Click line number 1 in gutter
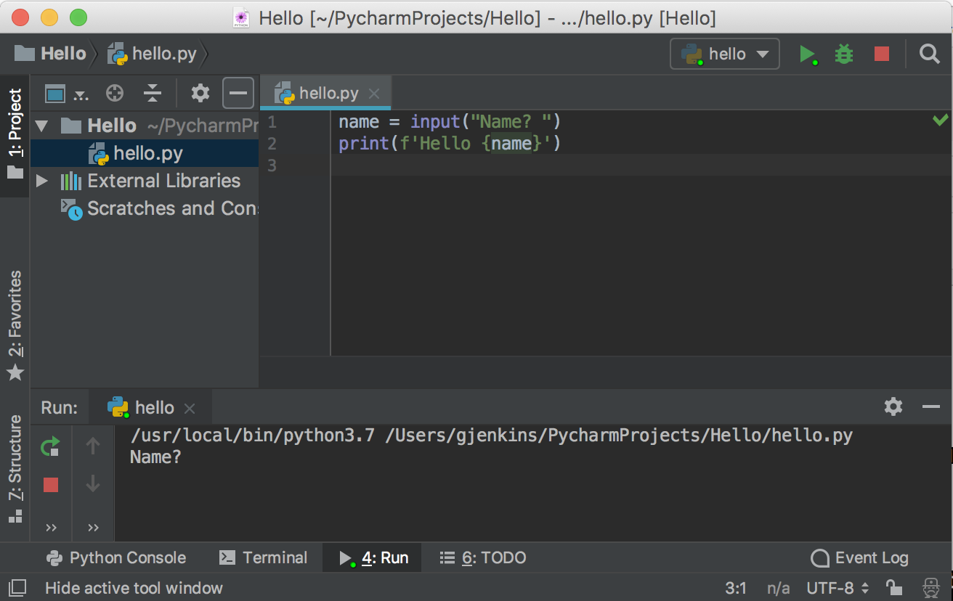Screen dimensions: 953x601 [272, 121]
